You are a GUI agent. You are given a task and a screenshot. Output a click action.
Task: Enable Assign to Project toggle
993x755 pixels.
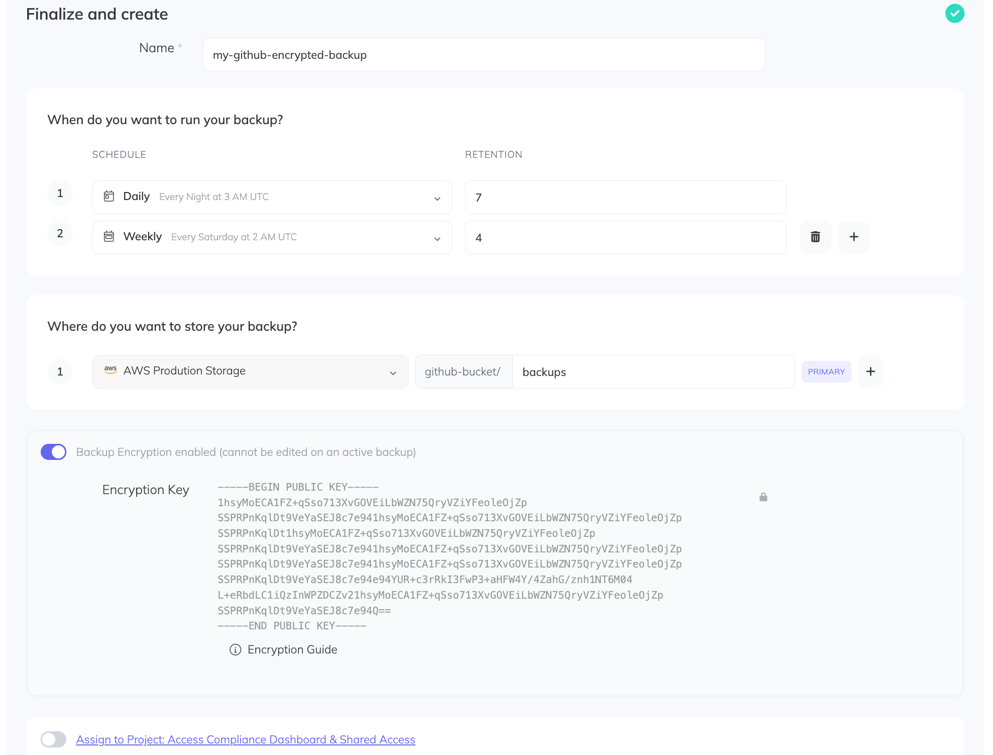click(x=53, y=739)
